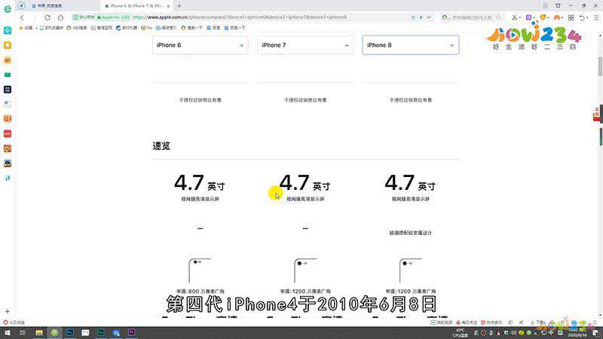Click the iPhone 7 4.7 英寸 heading
Viewport: 603px width, 339px height.
(305, 183)
